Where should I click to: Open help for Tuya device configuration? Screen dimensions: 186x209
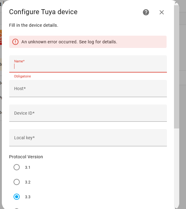click(x=146, y=12)
